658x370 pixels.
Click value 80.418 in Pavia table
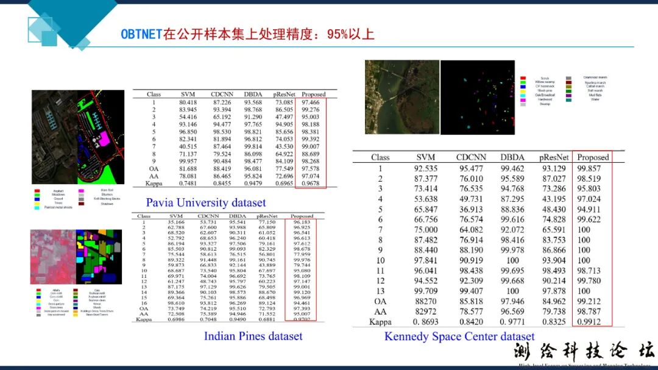(x=188, y=102)
